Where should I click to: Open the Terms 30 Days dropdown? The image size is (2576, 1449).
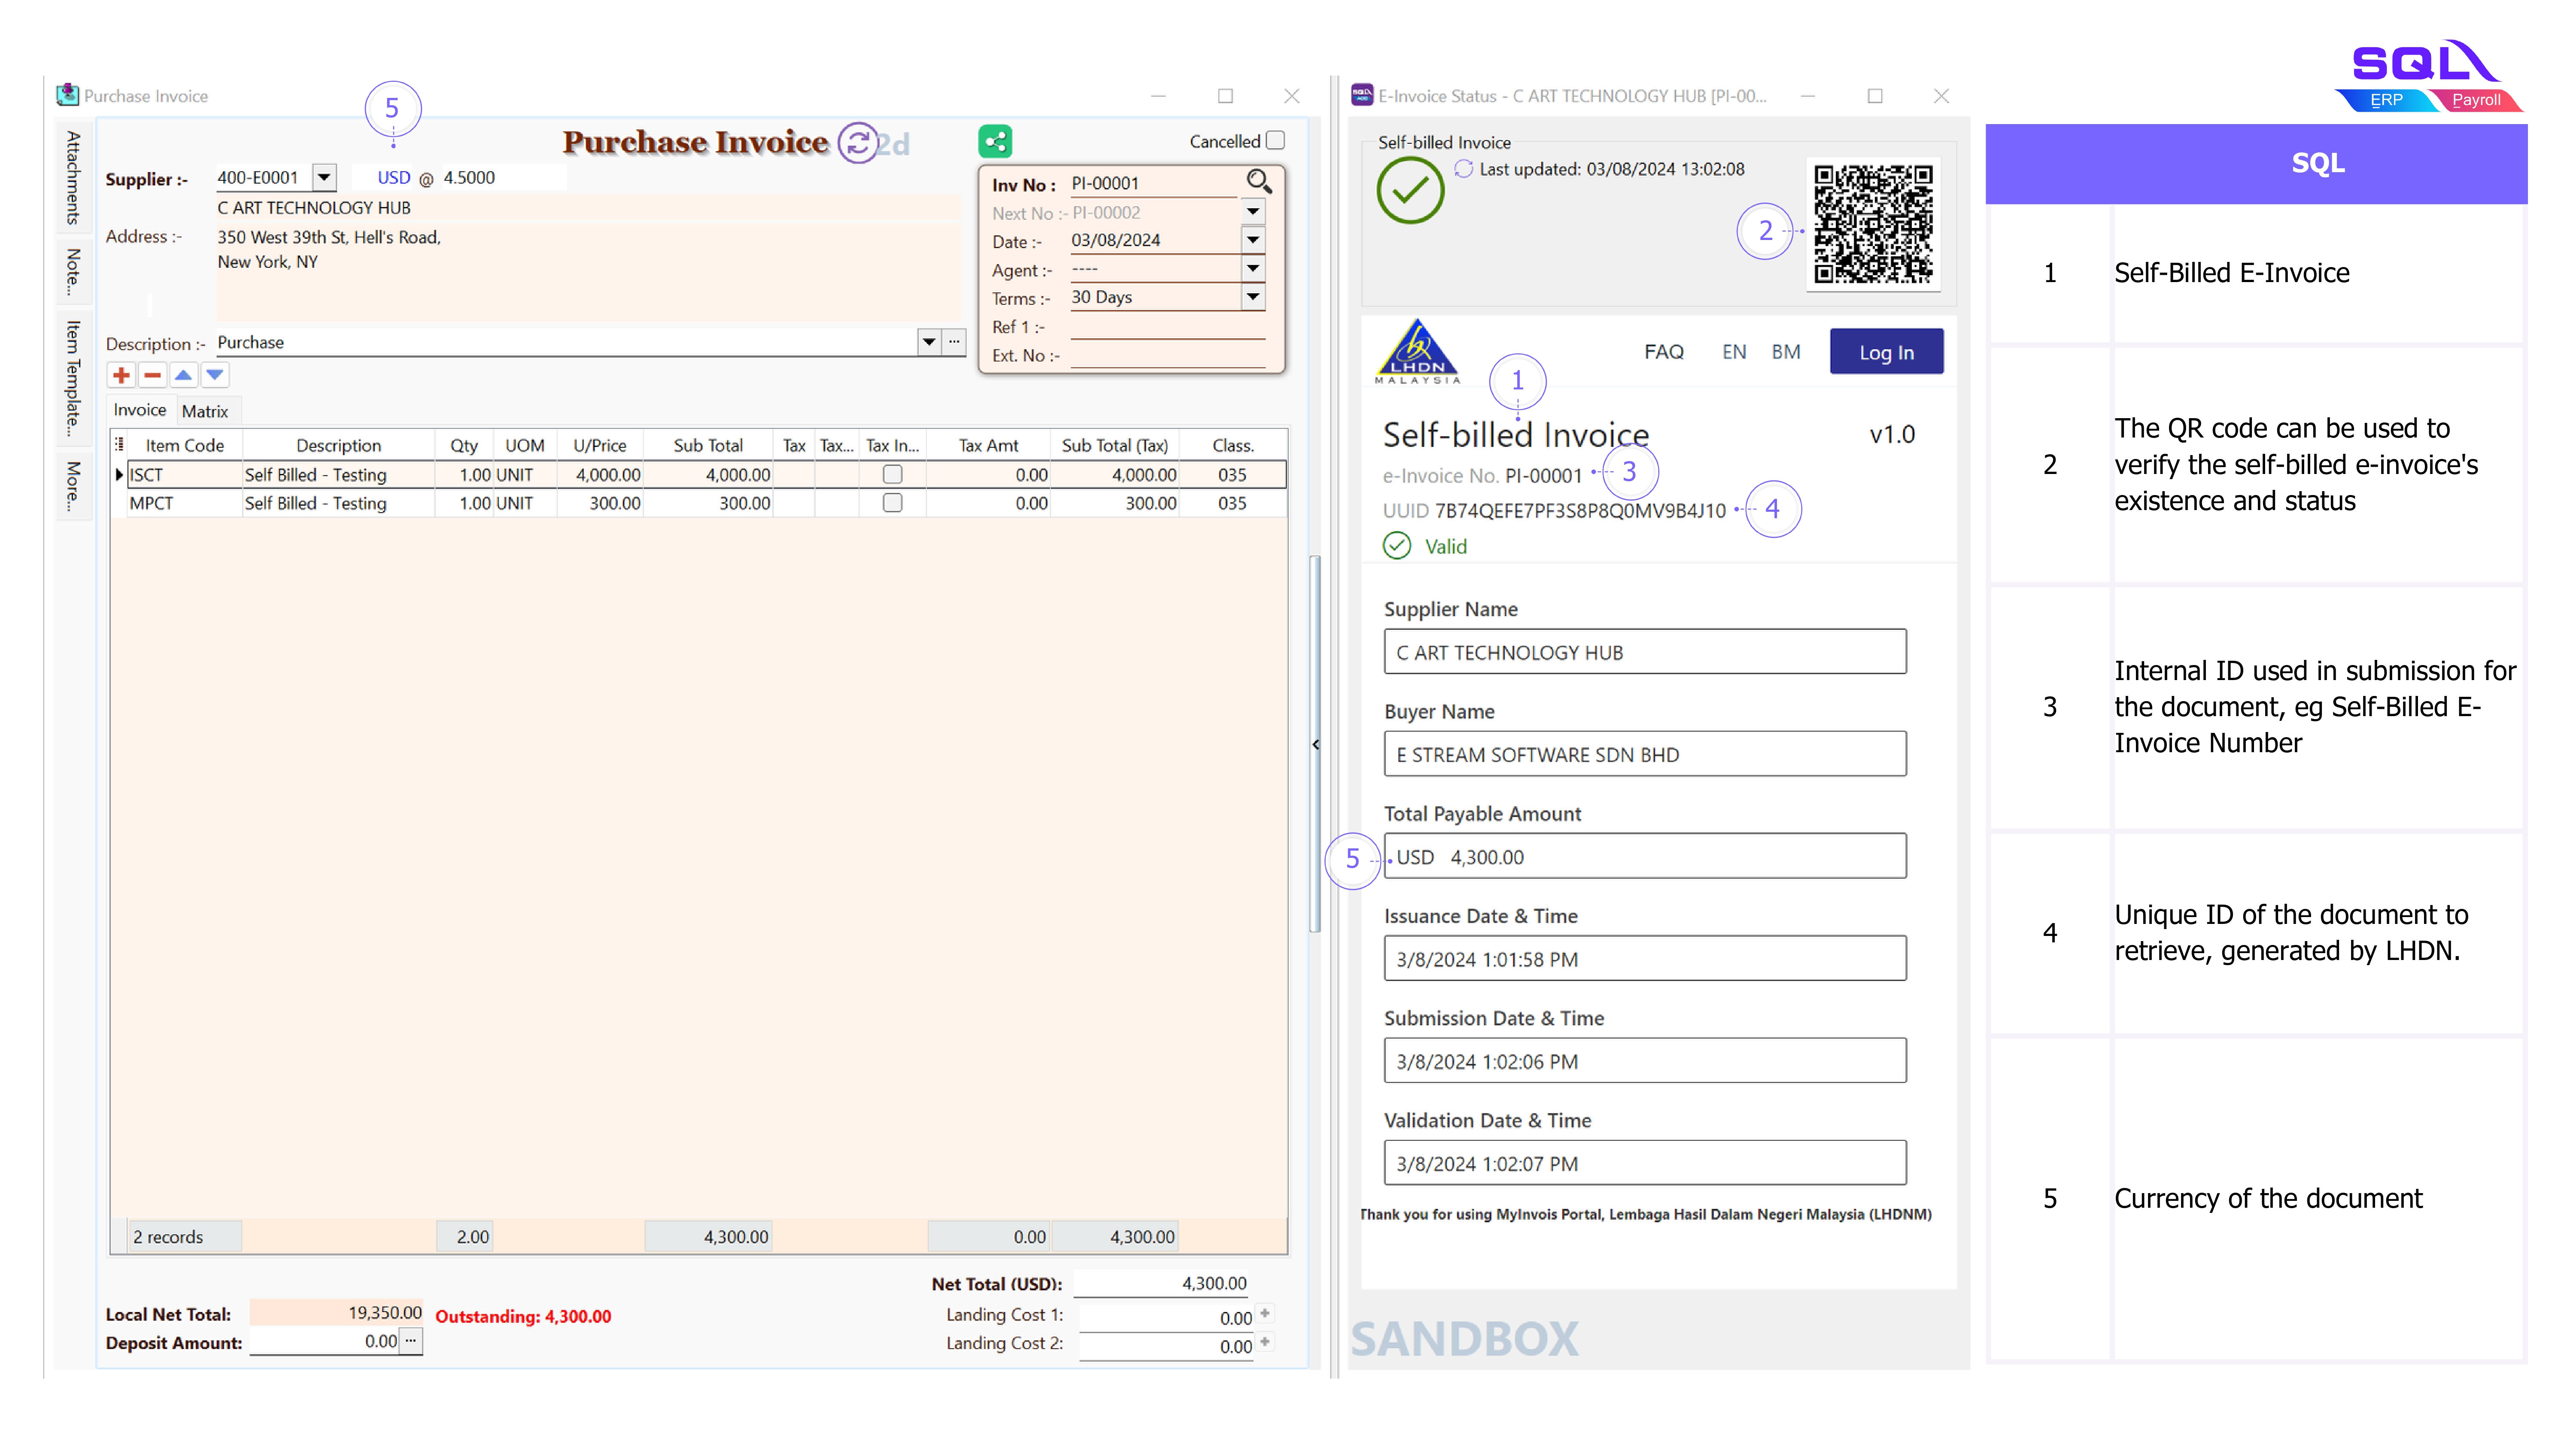[1252, 297]
